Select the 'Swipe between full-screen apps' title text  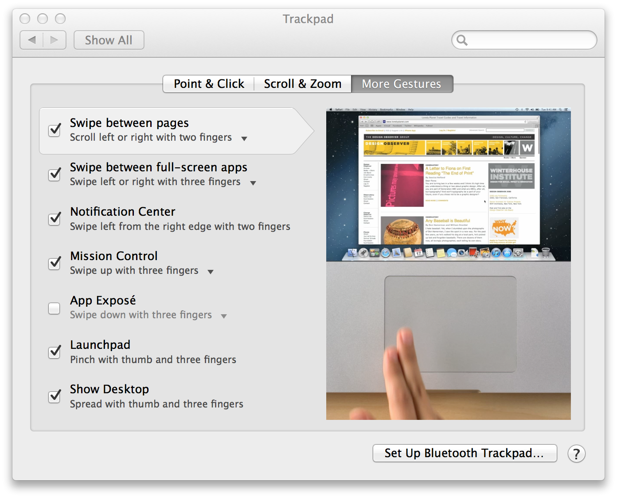(159, 167)
